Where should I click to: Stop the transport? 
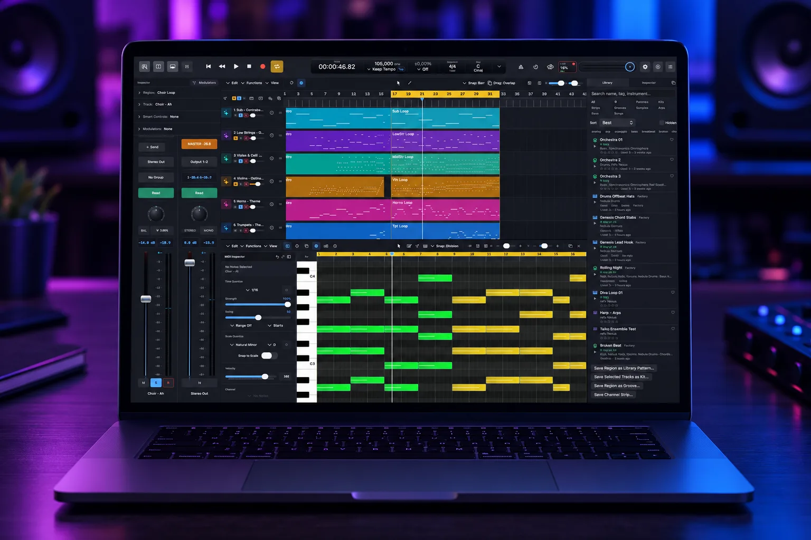click(x=249, y=66)
